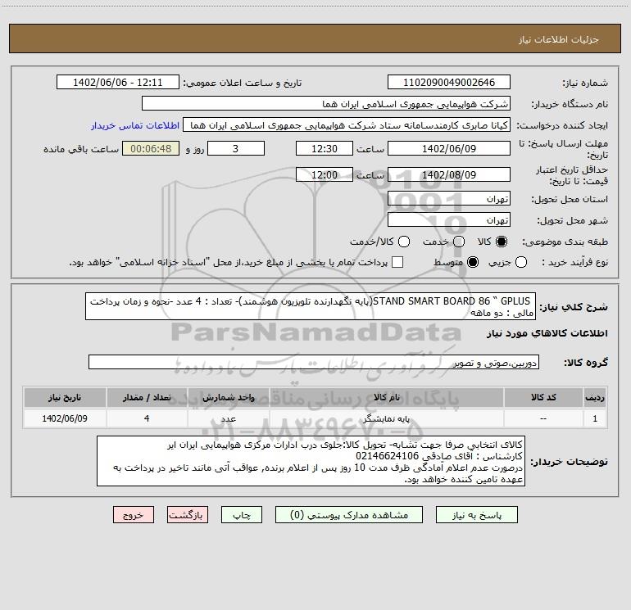Choose the متوسط purchase type radio
This screenshot has height=610, width=631.
473,262
